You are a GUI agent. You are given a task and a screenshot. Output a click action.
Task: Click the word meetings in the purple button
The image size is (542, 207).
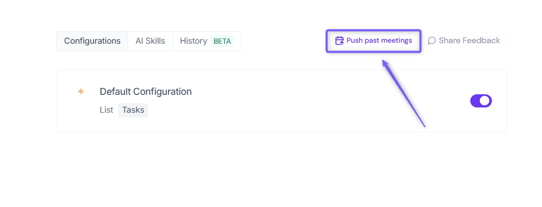coord(396,41)
